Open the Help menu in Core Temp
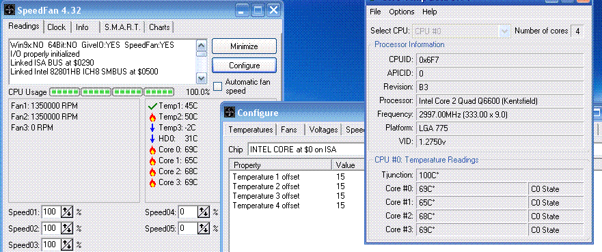 (430, 12)
